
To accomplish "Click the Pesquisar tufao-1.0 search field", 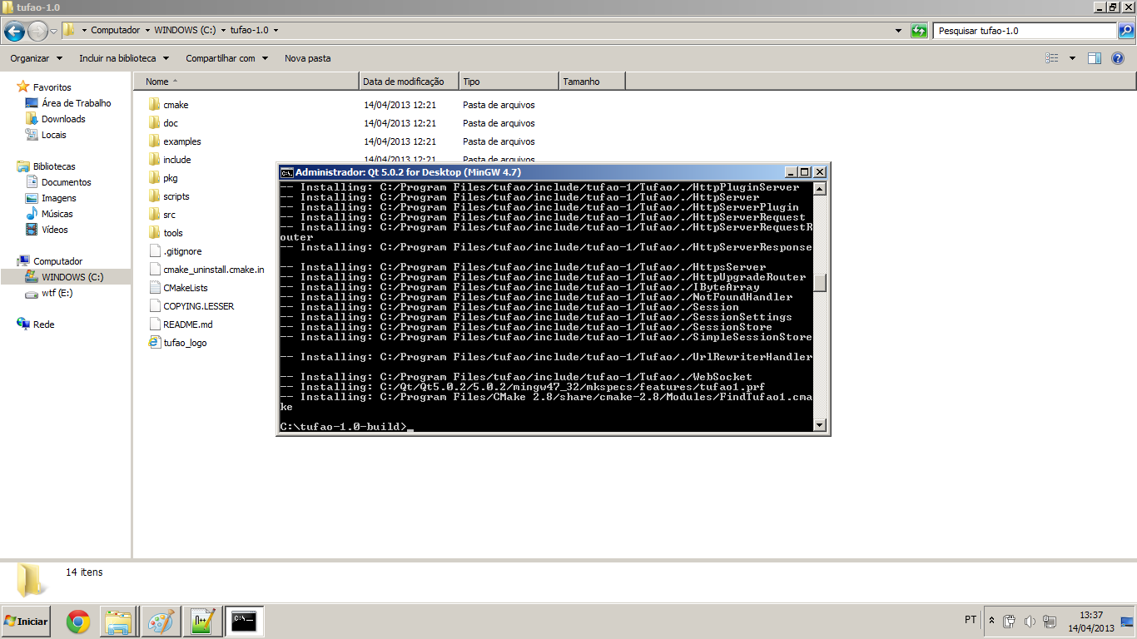I will pos(1022,31).
